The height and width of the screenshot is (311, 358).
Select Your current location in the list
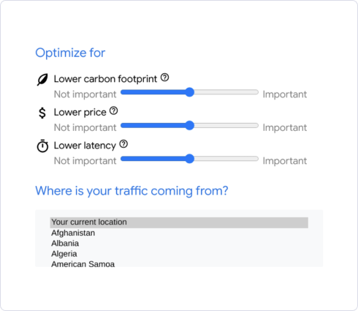coord(179,222)
